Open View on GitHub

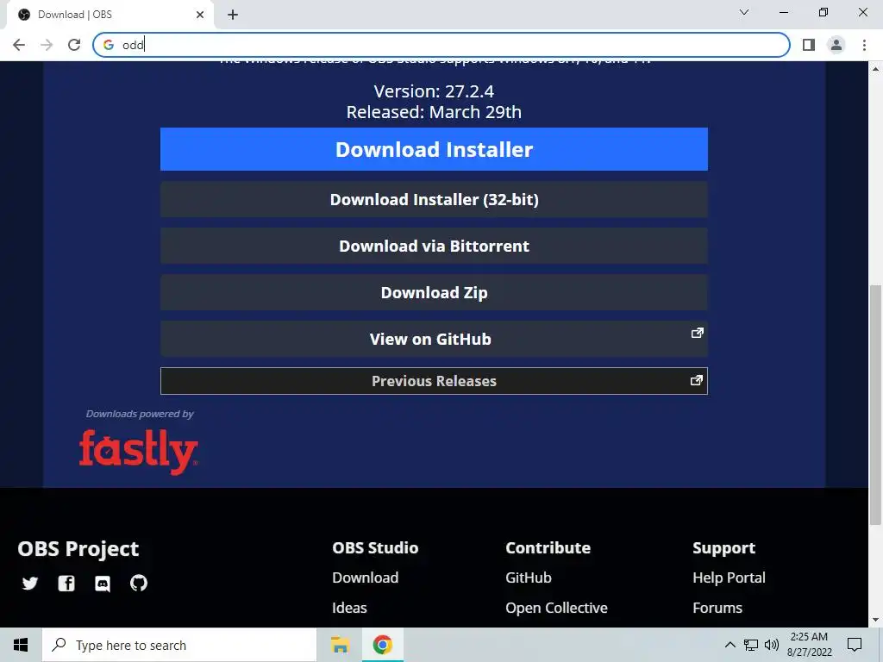[x=435, y=339]
